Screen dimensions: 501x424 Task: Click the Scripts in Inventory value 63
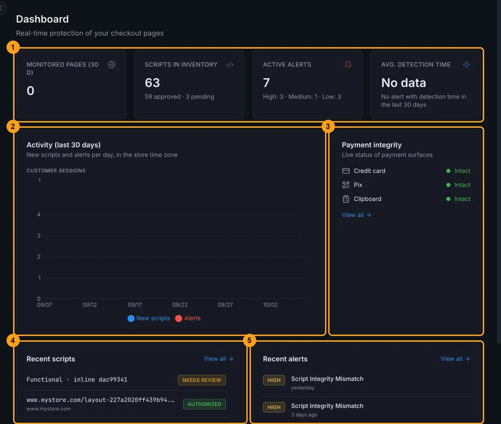click(152, 83)
